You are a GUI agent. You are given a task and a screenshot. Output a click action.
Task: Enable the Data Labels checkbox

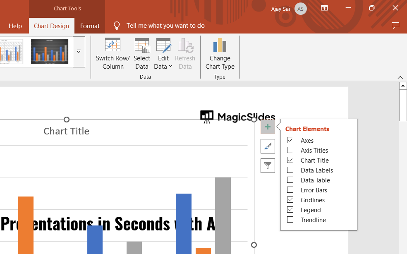click(290, 170)
